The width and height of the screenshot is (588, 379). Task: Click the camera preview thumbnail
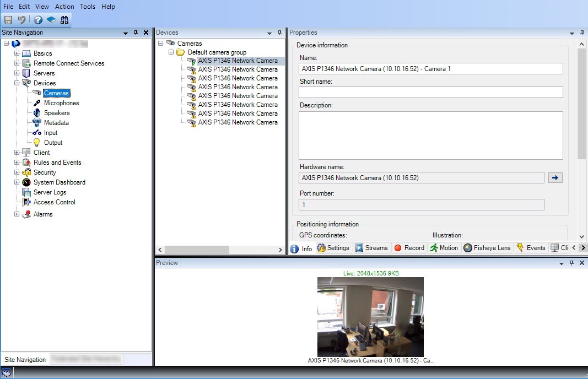click(370, 317)
